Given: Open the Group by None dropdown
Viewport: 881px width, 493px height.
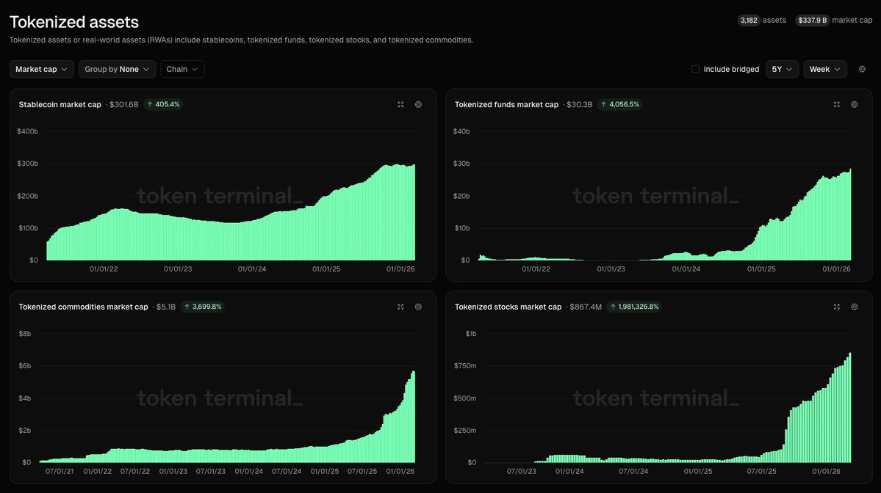Looking at the screenshot, I should coord(117,68).
